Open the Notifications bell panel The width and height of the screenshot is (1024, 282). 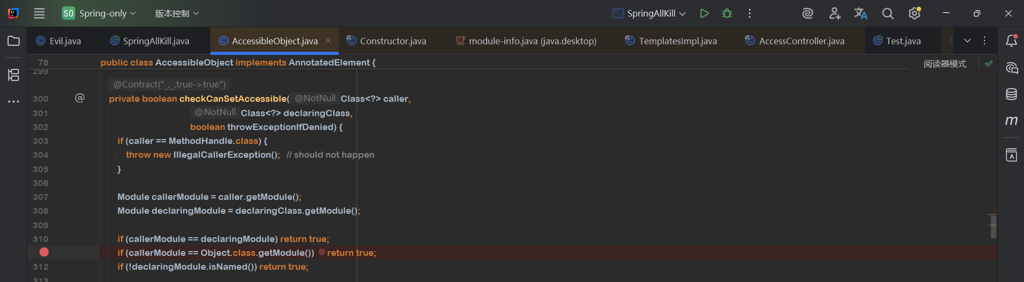coord(1011,41)
